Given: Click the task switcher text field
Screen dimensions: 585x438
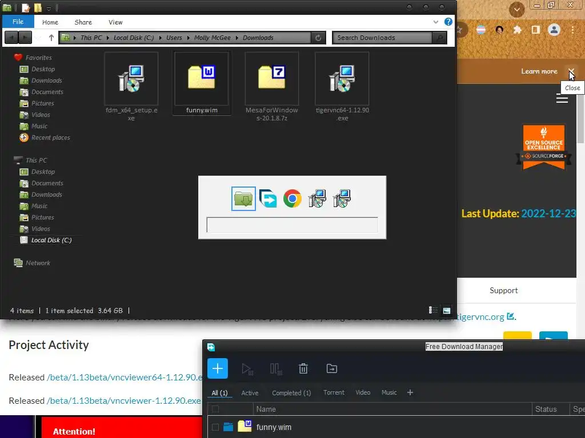Looking at the screenshot, I should pos(292,225).
